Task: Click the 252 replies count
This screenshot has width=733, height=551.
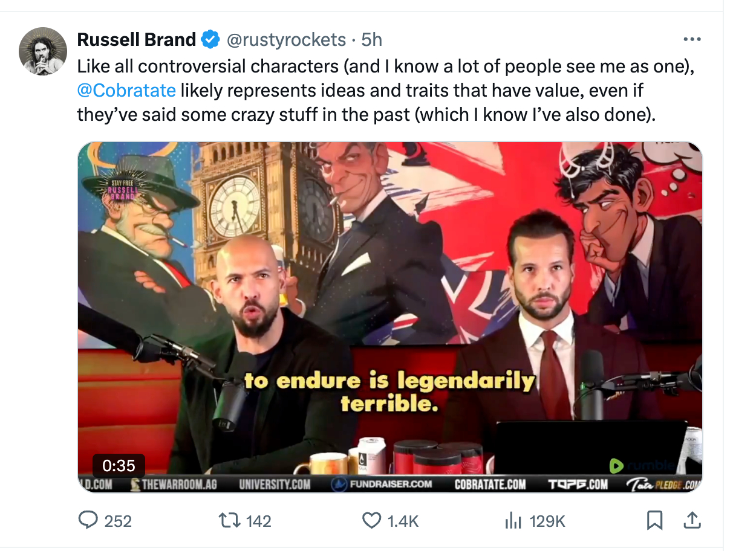Action: pos(118,521)
